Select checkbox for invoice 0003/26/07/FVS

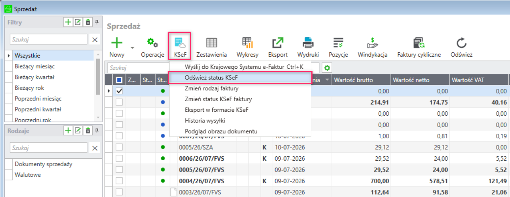pyautogui.click(x=119, y=192)
